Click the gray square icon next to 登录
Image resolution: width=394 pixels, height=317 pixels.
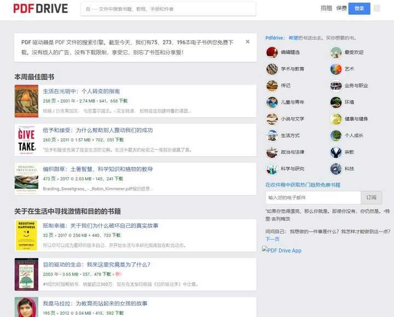click(x=377, y=8)
